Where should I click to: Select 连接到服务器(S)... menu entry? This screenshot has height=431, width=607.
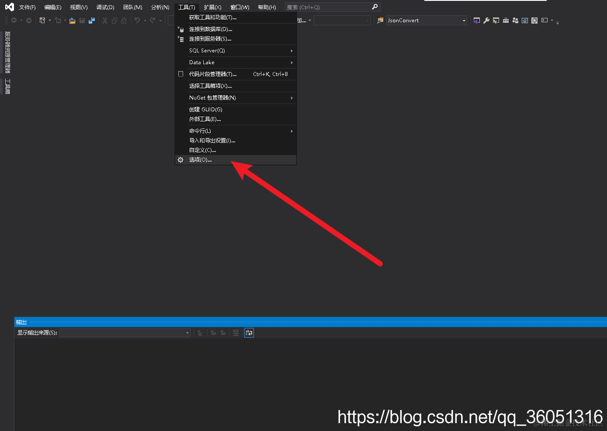(236, 39)
